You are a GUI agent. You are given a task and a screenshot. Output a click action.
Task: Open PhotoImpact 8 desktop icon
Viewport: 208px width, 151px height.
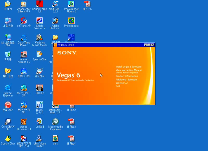tap(71, 21)
